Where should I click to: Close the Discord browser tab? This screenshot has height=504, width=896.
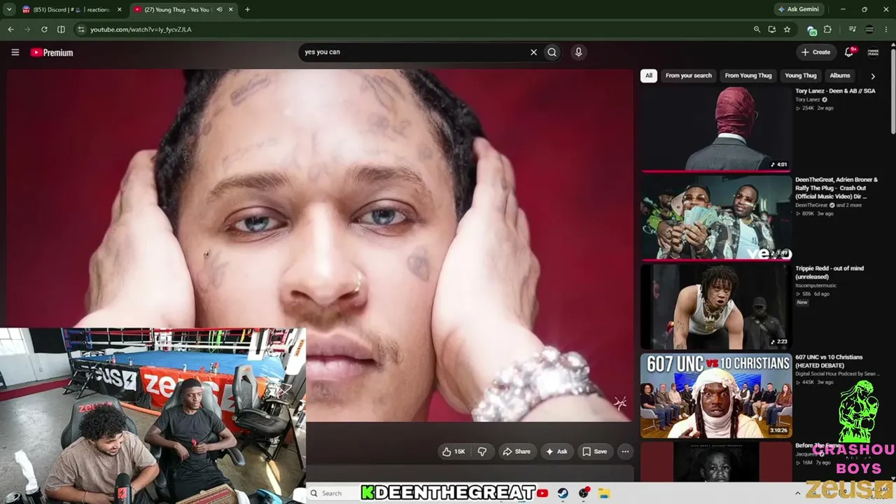pyautogui.click(x=119, y=10)
